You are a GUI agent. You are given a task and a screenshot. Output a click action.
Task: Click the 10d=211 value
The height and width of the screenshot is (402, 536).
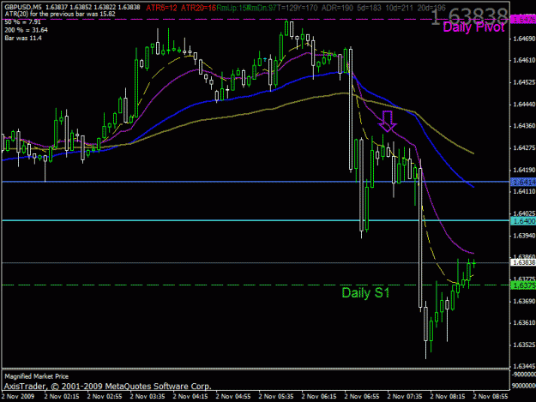click(400, 8)
